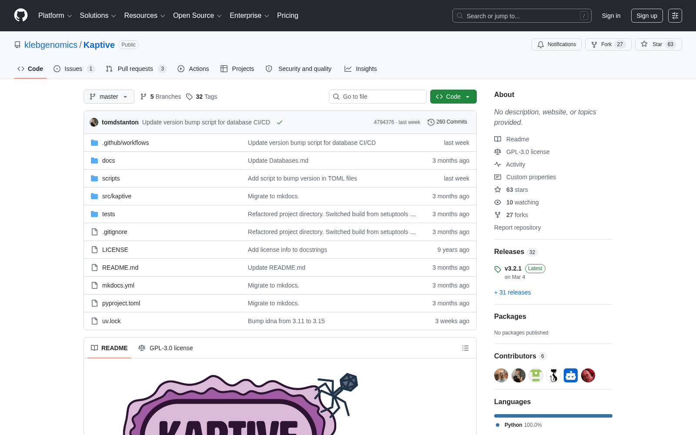Click the Notifications button
Image resolution: width=696 pixels, height=435 pixels.
[x=556, y=44]
